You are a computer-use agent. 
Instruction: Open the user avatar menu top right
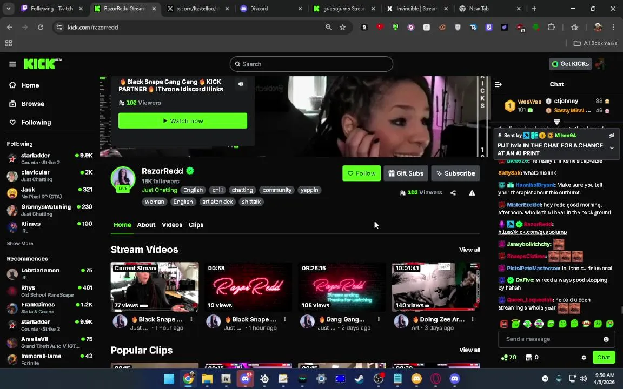click(600, 64)
